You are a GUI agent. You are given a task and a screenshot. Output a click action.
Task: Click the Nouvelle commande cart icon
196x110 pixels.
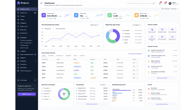[162, 29]
